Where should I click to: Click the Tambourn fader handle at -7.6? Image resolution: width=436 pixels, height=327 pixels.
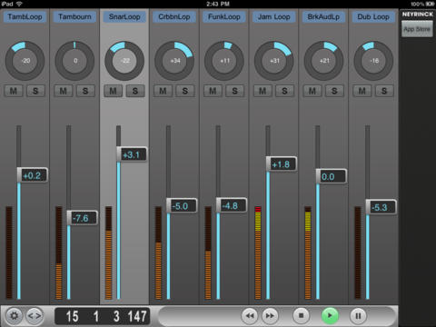(x=83, y=218)
